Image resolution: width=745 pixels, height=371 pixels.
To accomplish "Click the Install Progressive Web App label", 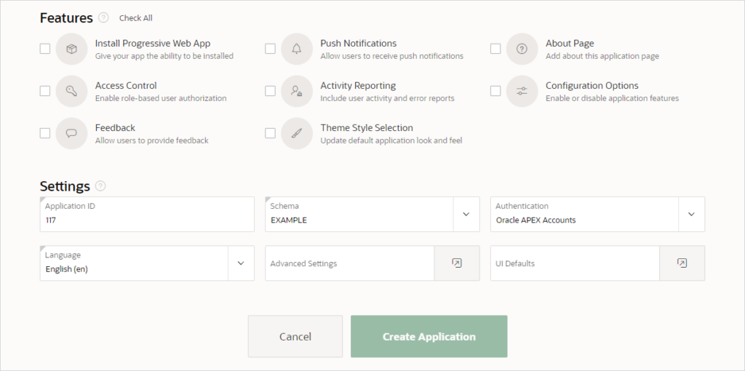I will [153, 43].
